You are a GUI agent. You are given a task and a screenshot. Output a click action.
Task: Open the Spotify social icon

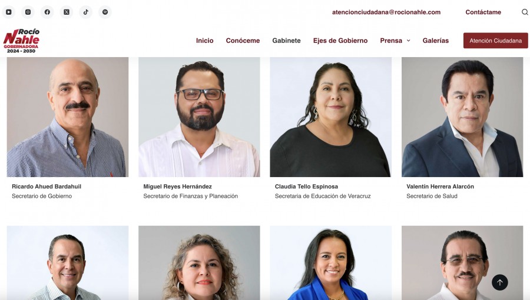coord(105,12)
